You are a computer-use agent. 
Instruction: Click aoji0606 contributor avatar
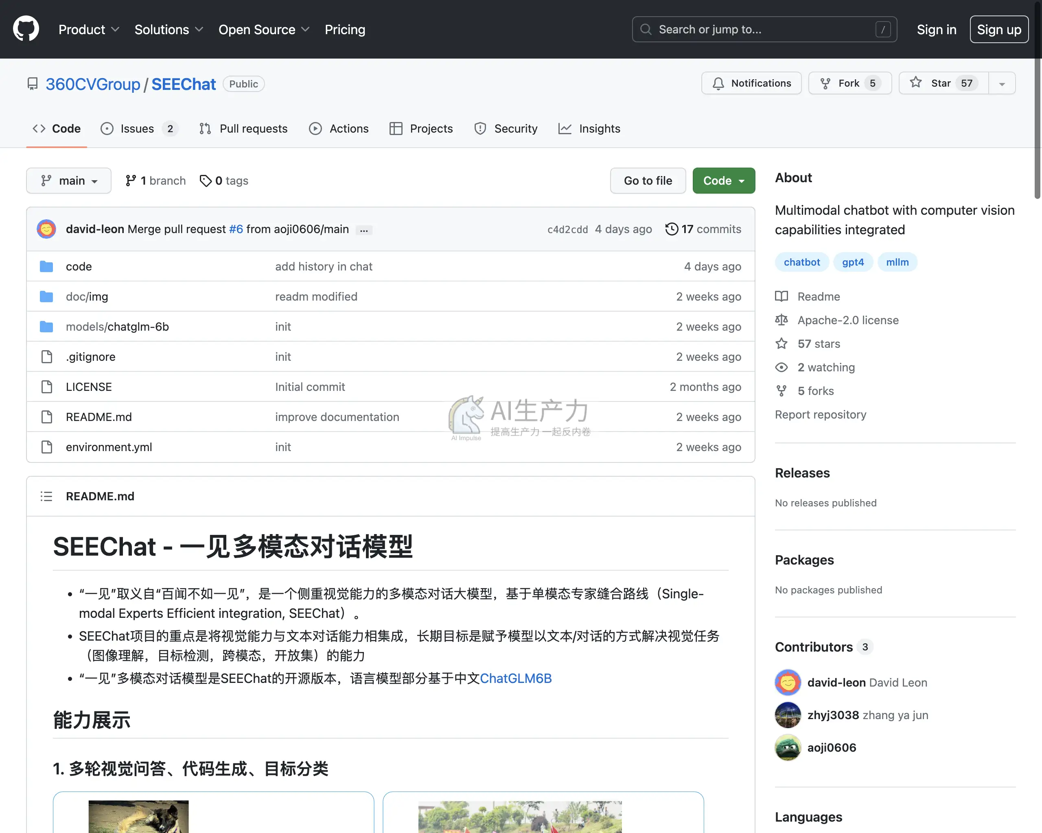click(788, 748)
